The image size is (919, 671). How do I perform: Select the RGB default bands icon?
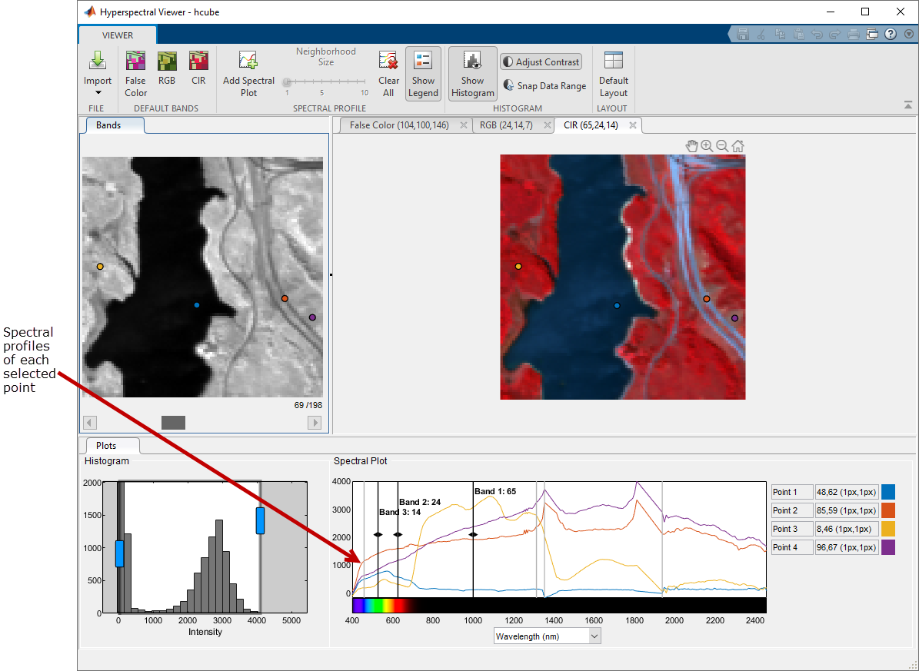166,61
